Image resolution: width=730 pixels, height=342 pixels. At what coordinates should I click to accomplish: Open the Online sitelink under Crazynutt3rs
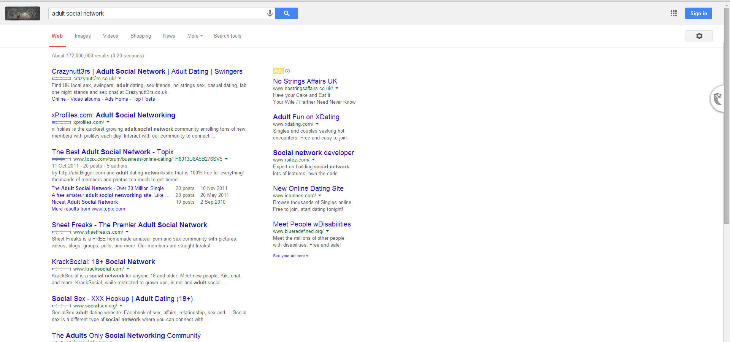pyautogui.click(x=59, y=99)
